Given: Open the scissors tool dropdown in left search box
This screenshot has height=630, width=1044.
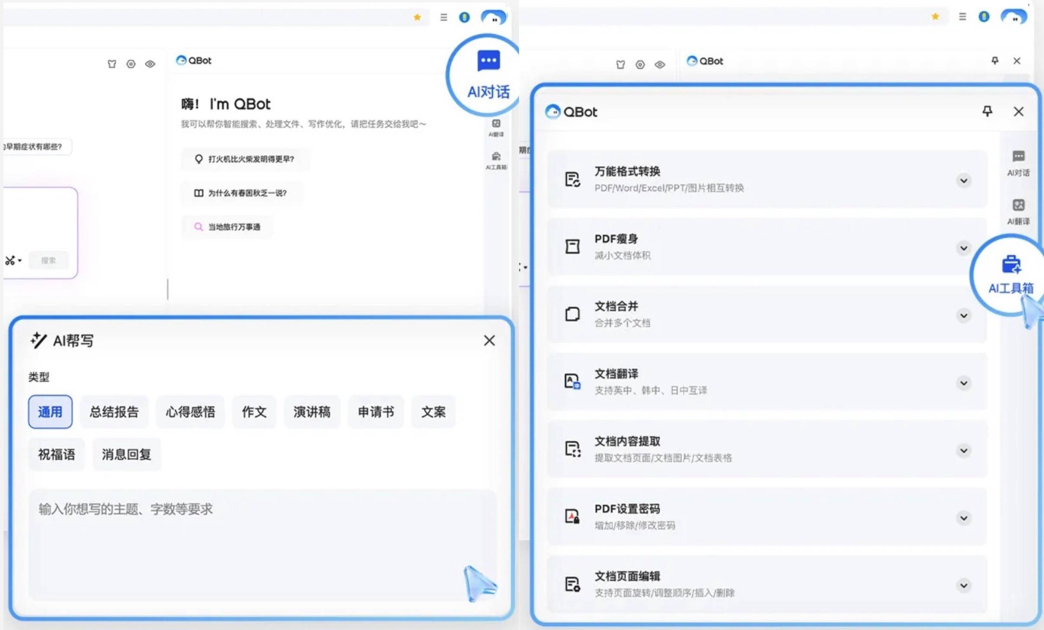Looking at the screenshot, I should tap(13, 260).
